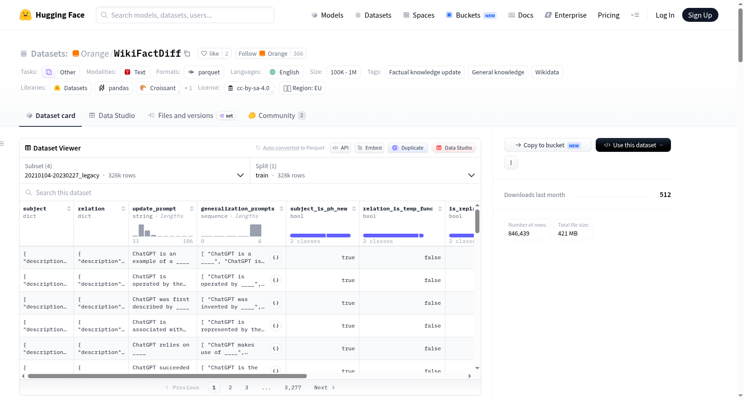Viewport: 744px width, 400px height.
Task: Expand JSON of 'ChatGPT is operated by' cell
Action: pos(276,280)
